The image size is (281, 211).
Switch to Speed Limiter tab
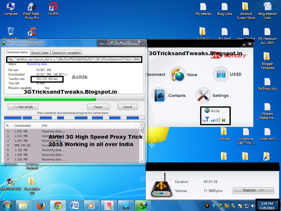coord(40,52)
